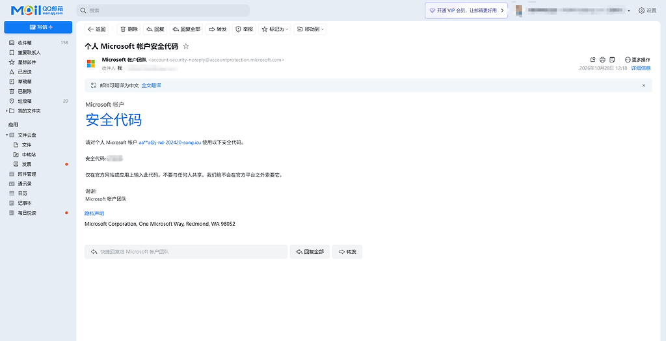Click the user avatar at top right
This screenshot has width=666, height=341.
tap(518, 10)
